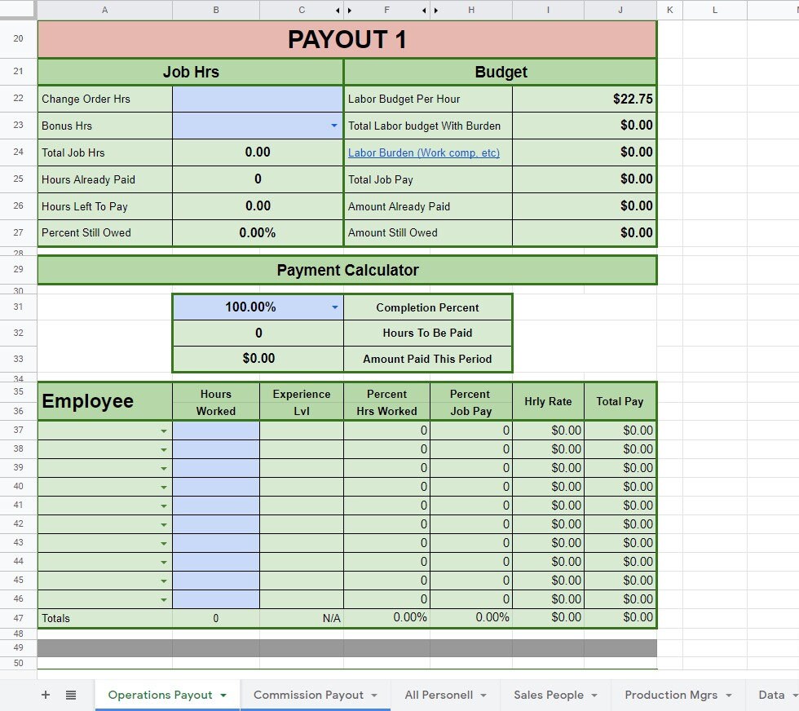Select column A by clicking its header
The width and height of the screenshot is (799, 711).
click(x=104, y=11)
